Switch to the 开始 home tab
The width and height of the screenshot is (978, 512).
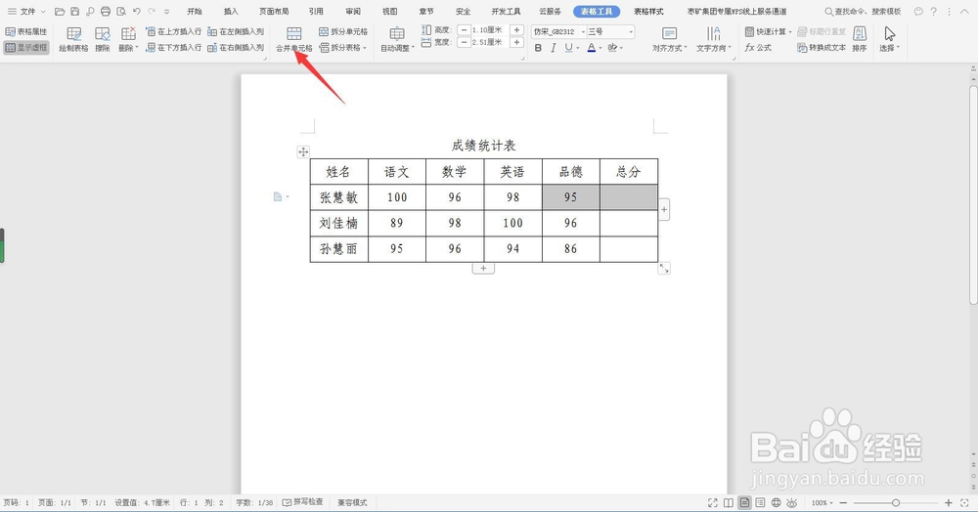point(195,11)
